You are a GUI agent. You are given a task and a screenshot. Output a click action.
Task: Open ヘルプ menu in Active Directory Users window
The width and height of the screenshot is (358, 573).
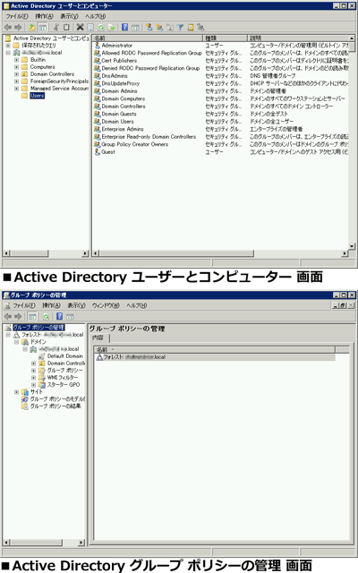[x=96, y=16]
